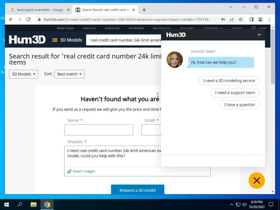Viewport: 280px width, 210px height.
Task: Close the chat with the orange X button
Action: coord(256,180)
